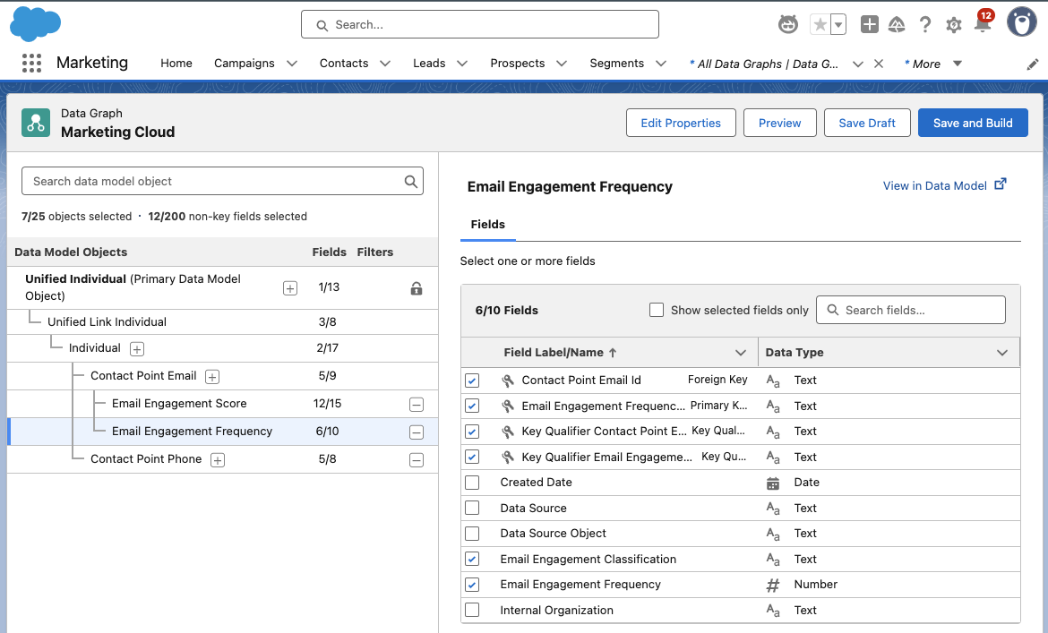Expand the Segments nav dropdown

(661, 64)
